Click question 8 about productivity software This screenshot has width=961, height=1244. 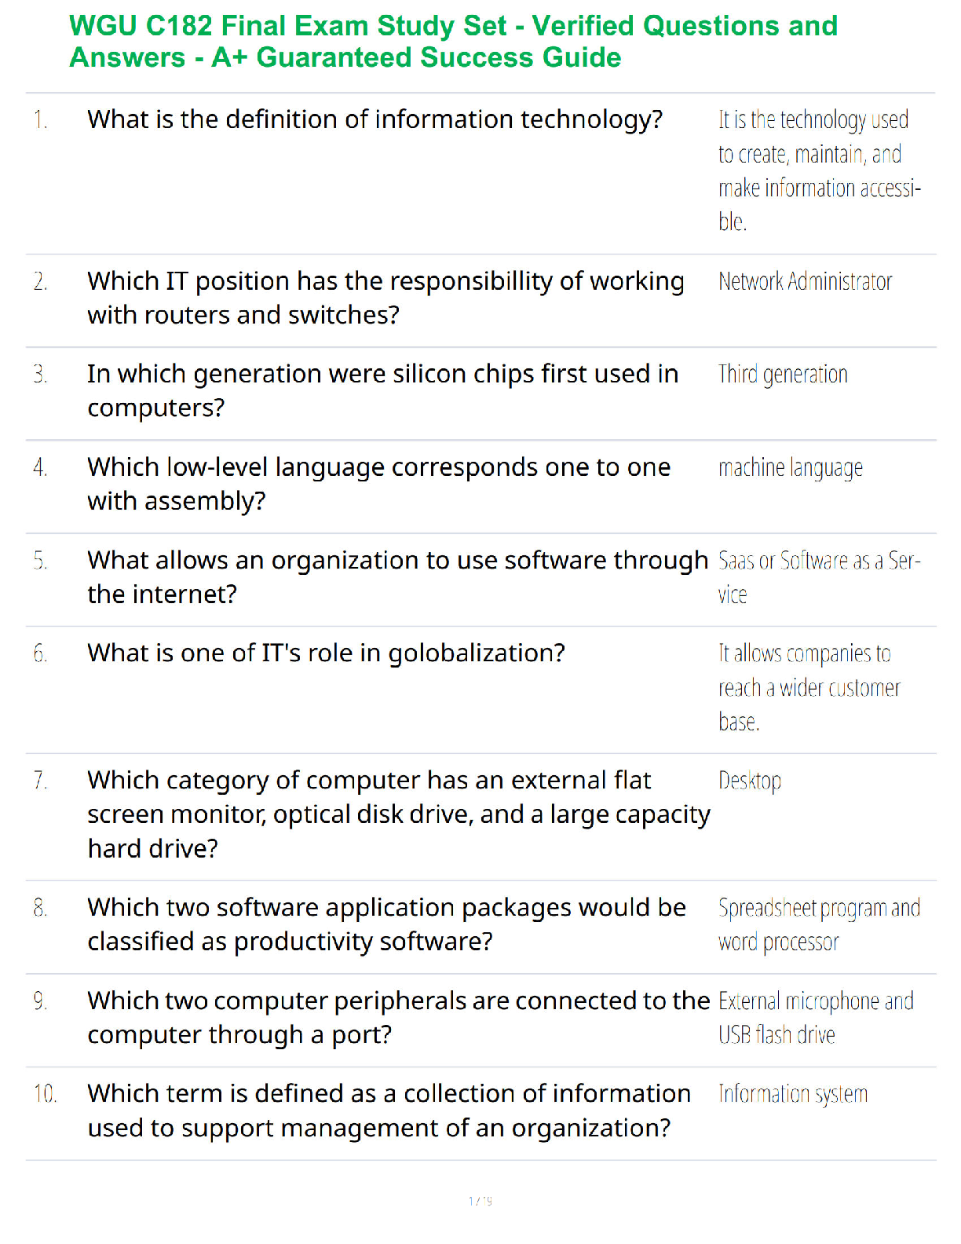click(x=387, y=924)
